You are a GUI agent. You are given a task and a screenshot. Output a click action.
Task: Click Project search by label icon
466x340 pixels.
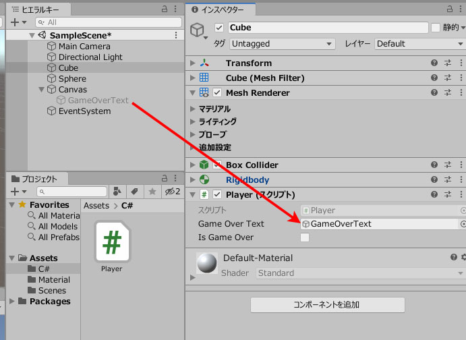pyautogui.click(x=135, y=192)
